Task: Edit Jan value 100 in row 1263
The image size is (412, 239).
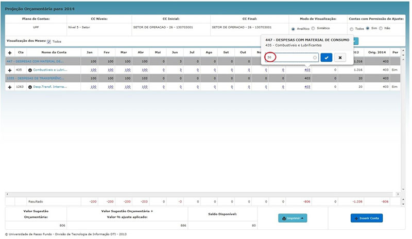Action: coord(93,87)
